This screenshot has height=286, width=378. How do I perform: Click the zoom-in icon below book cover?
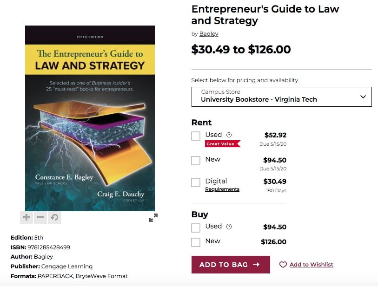(x=27, y=217)
